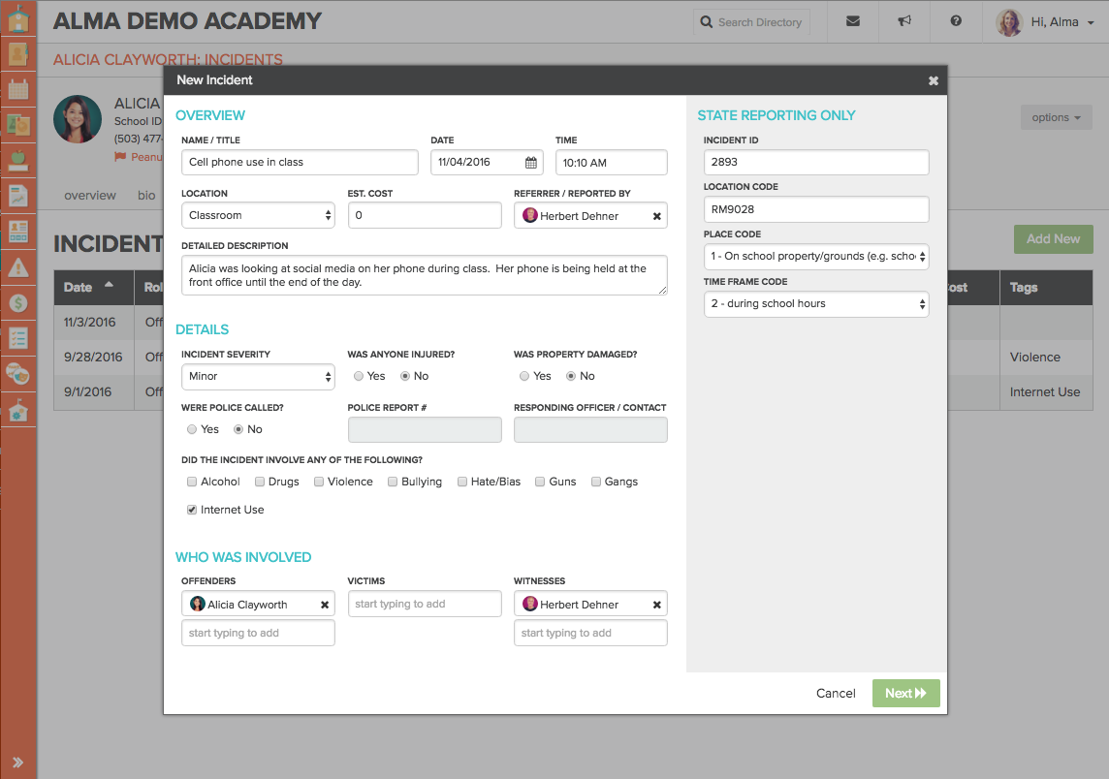Open the help question mark icon

coord(956,21)
